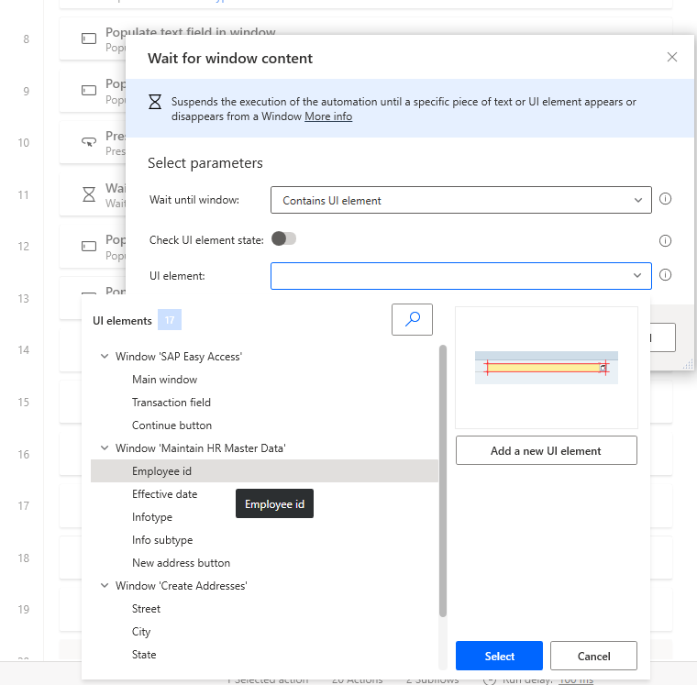Click text field icon on flow step 8
The width and height of the screenshot is (697, 685).
(x=89, y=39)
